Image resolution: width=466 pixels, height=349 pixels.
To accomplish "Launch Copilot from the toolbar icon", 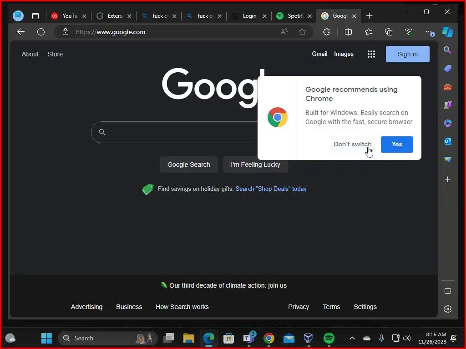I will 448,32.
